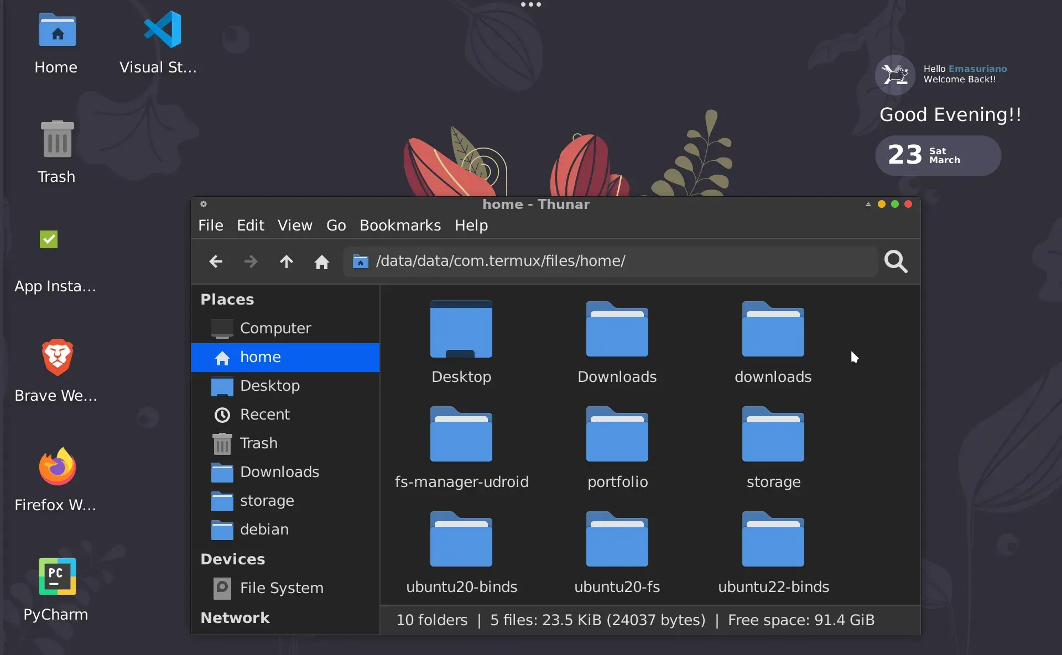Screen dimensions: 1062x655
Task: Launch Brave Web Browser from desktop
Action: [57, 358]
